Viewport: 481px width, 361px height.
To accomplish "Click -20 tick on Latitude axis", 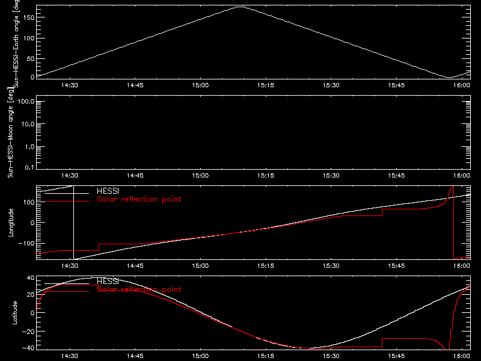I will (28, 332).
